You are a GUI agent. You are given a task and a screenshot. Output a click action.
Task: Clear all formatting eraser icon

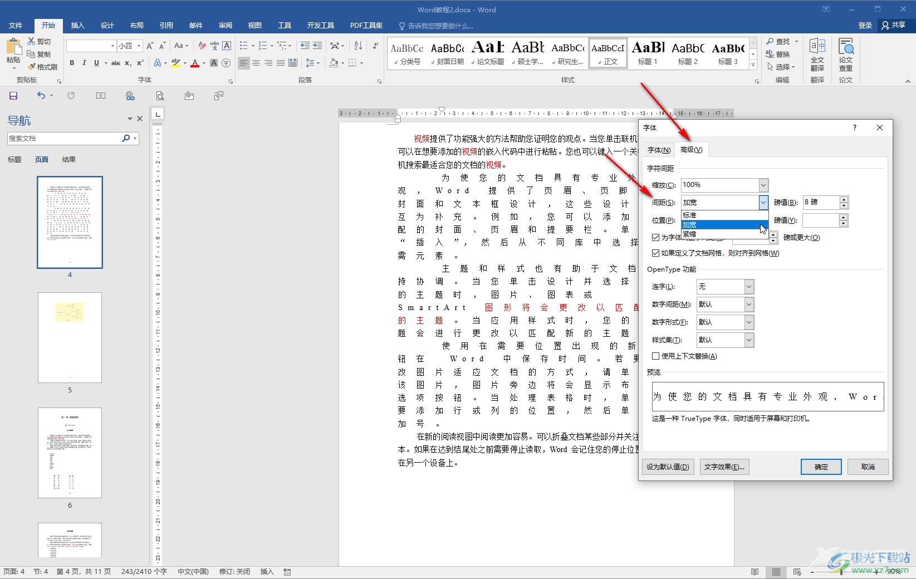[202, 46]
